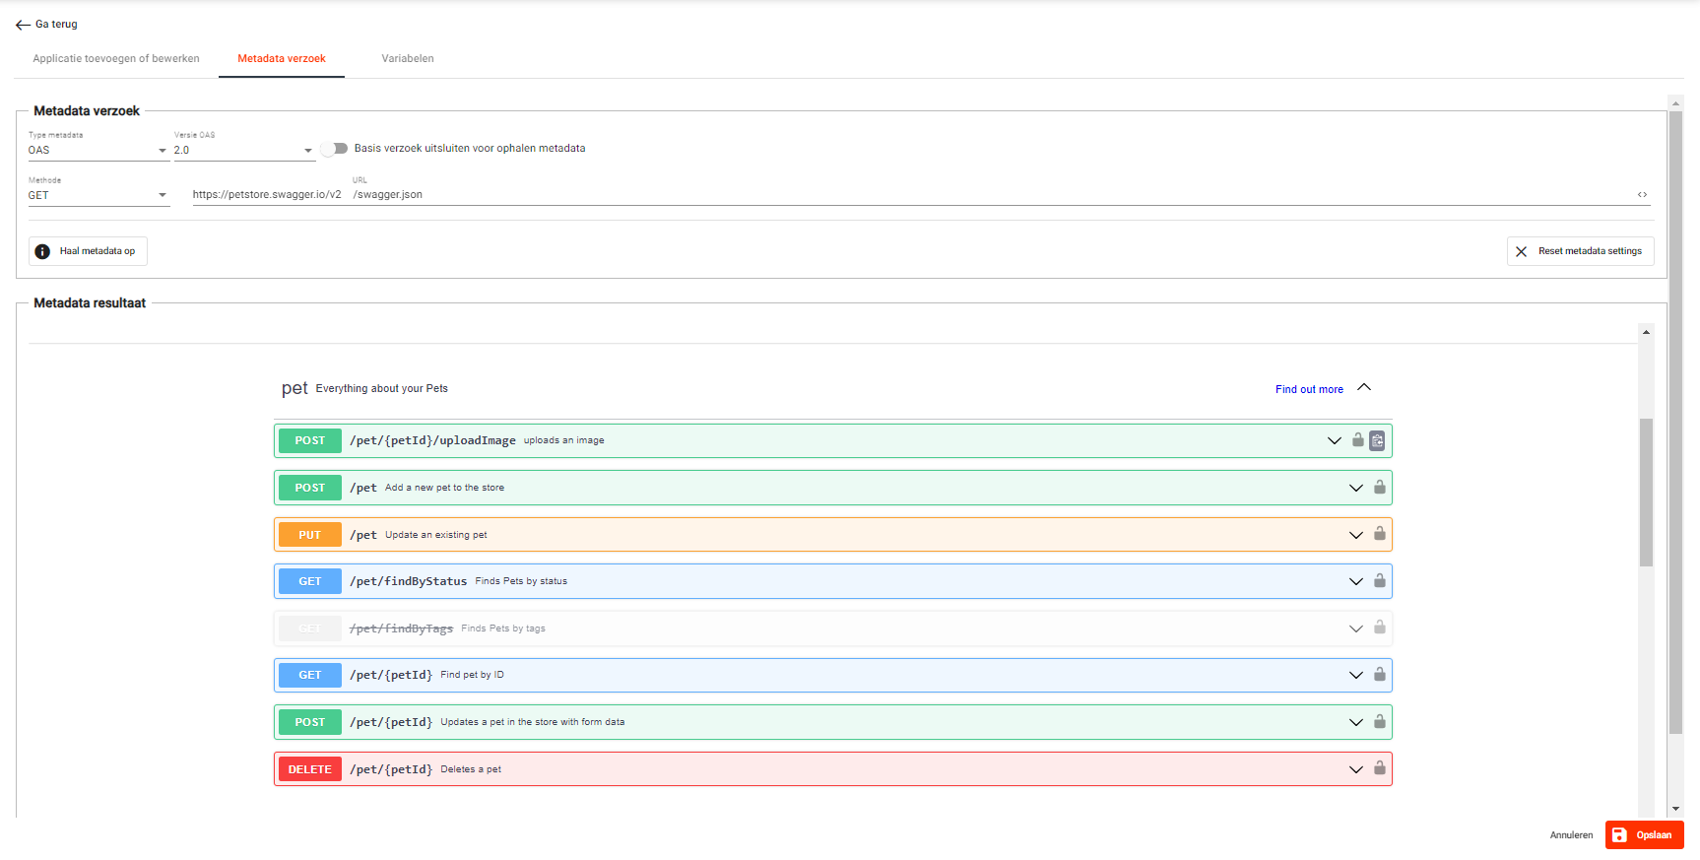The width and height of the screenshot is (1700, 860).
Task: Click lock icon on GET /pet/findByStatus row
Action: (1379, 581)
